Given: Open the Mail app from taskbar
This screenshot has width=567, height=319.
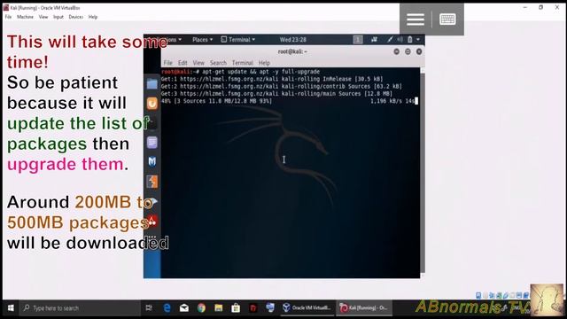Looking at the screenshot, I should 184,308.
